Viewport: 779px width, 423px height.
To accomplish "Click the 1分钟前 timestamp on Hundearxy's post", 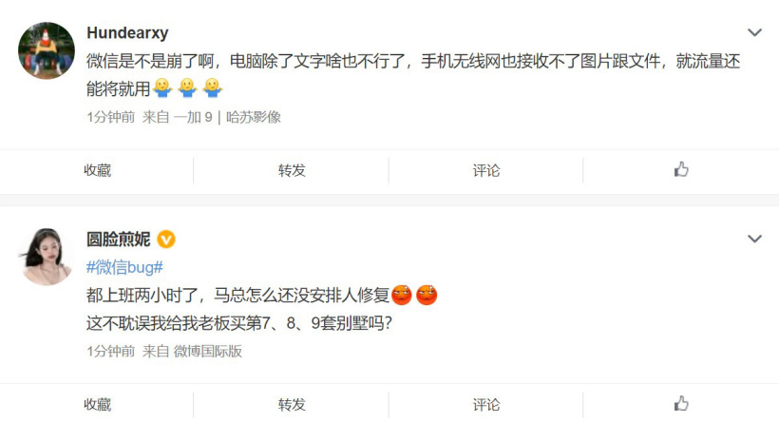I will (111, 117).
